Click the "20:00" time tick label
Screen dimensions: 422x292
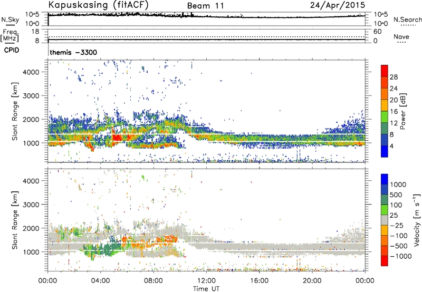tap(312, 281)
